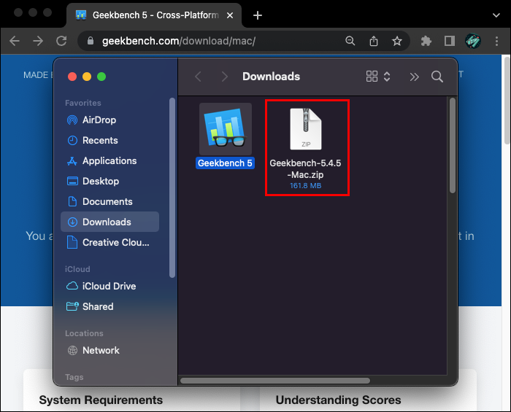Click Understanding Scores heading on webpage
Viewport: 511px width, 412px height.
(338, 400)
